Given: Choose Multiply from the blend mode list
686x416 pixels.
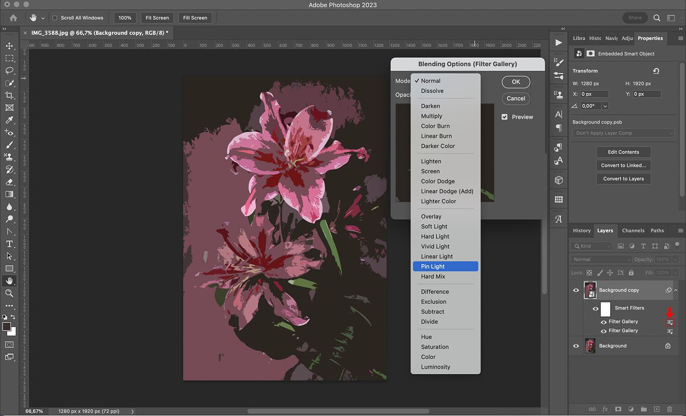Looking at the screenshot, I should [431, 116].
